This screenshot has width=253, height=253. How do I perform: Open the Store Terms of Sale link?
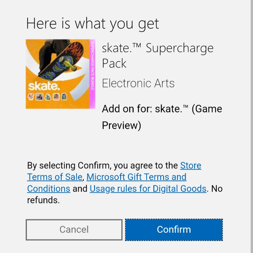point(191,166)
